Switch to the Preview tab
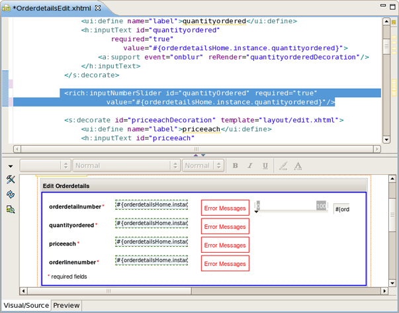Viewport: 399px width, 313px height. [66, 306]
